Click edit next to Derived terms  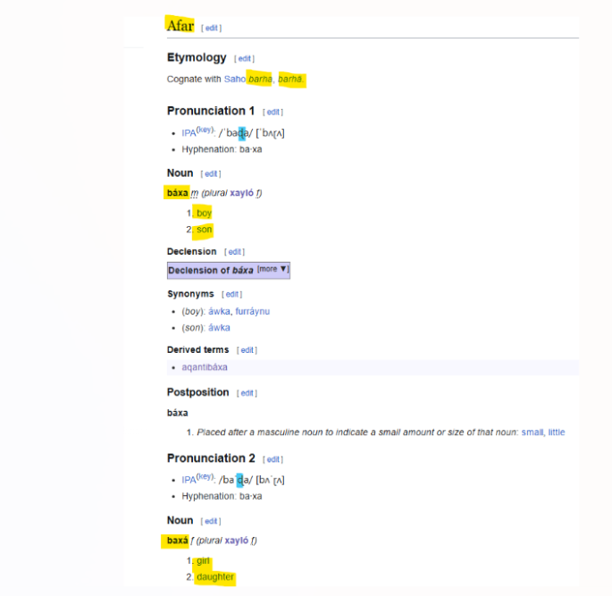pos(247,350)
